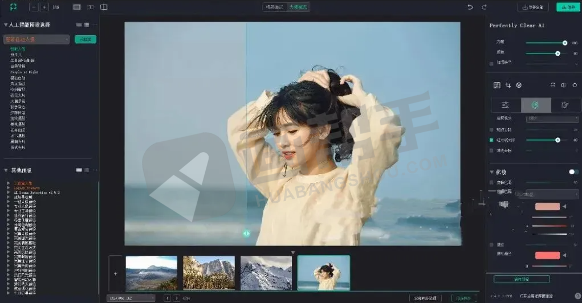Open the 打开应用程序管理器 link
Image resolution: width=582 pixels, height=303 pixels.
[x=536, y=296]
